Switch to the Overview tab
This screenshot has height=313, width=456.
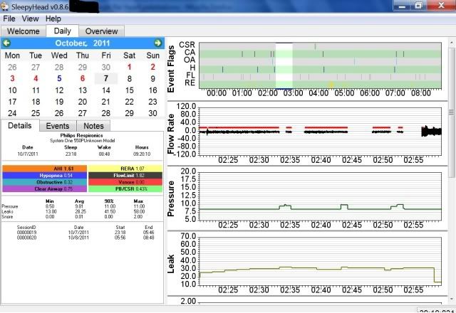101,31
